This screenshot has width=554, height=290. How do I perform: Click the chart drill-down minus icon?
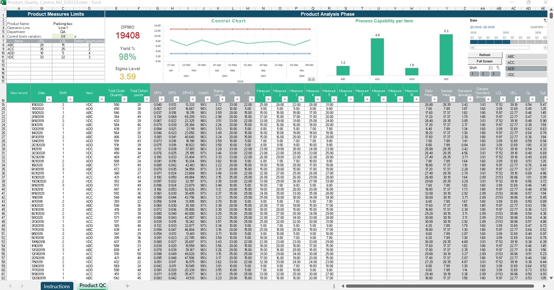tap(313, 79)
